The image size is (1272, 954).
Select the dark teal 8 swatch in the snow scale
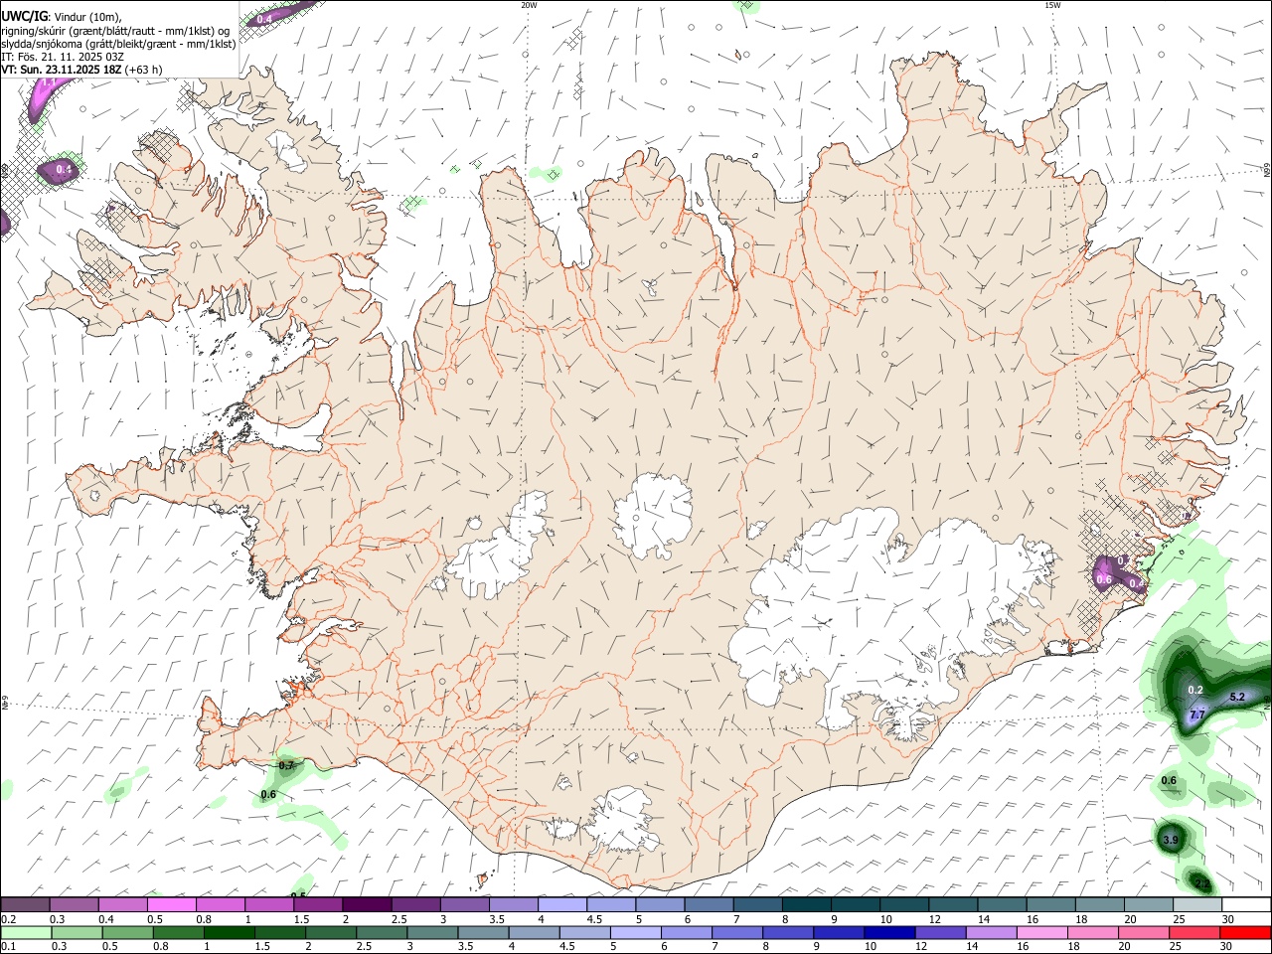point(806,904)
